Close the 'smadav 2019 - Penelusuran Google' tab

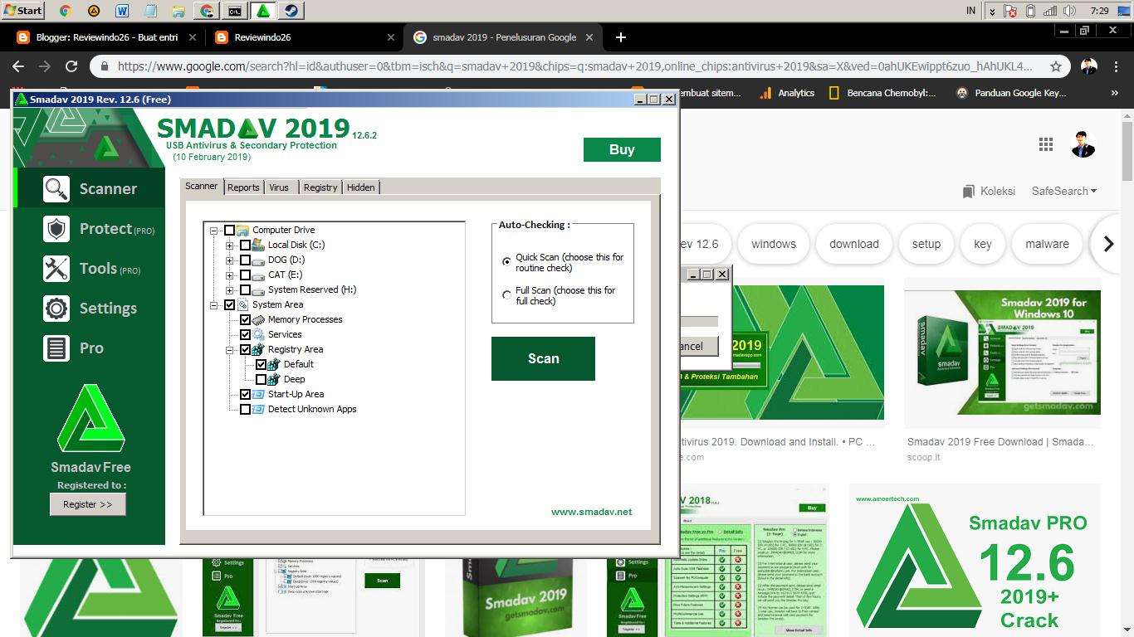pos(590,37)
